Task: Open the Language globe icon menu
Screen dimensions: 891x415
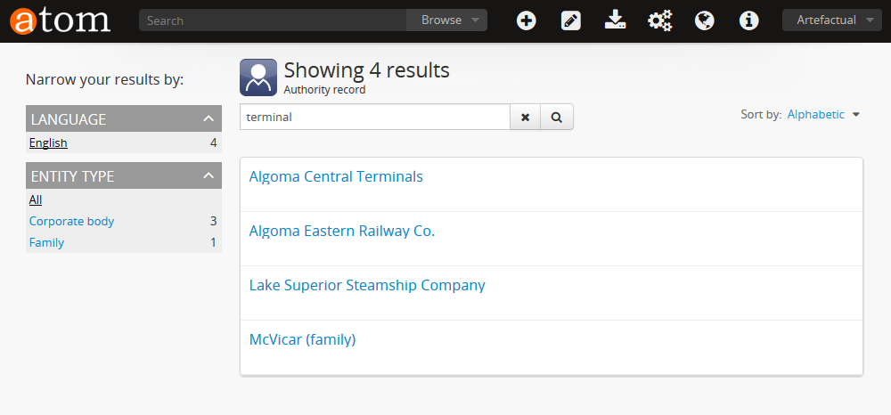Action: [x=705, y=20]
